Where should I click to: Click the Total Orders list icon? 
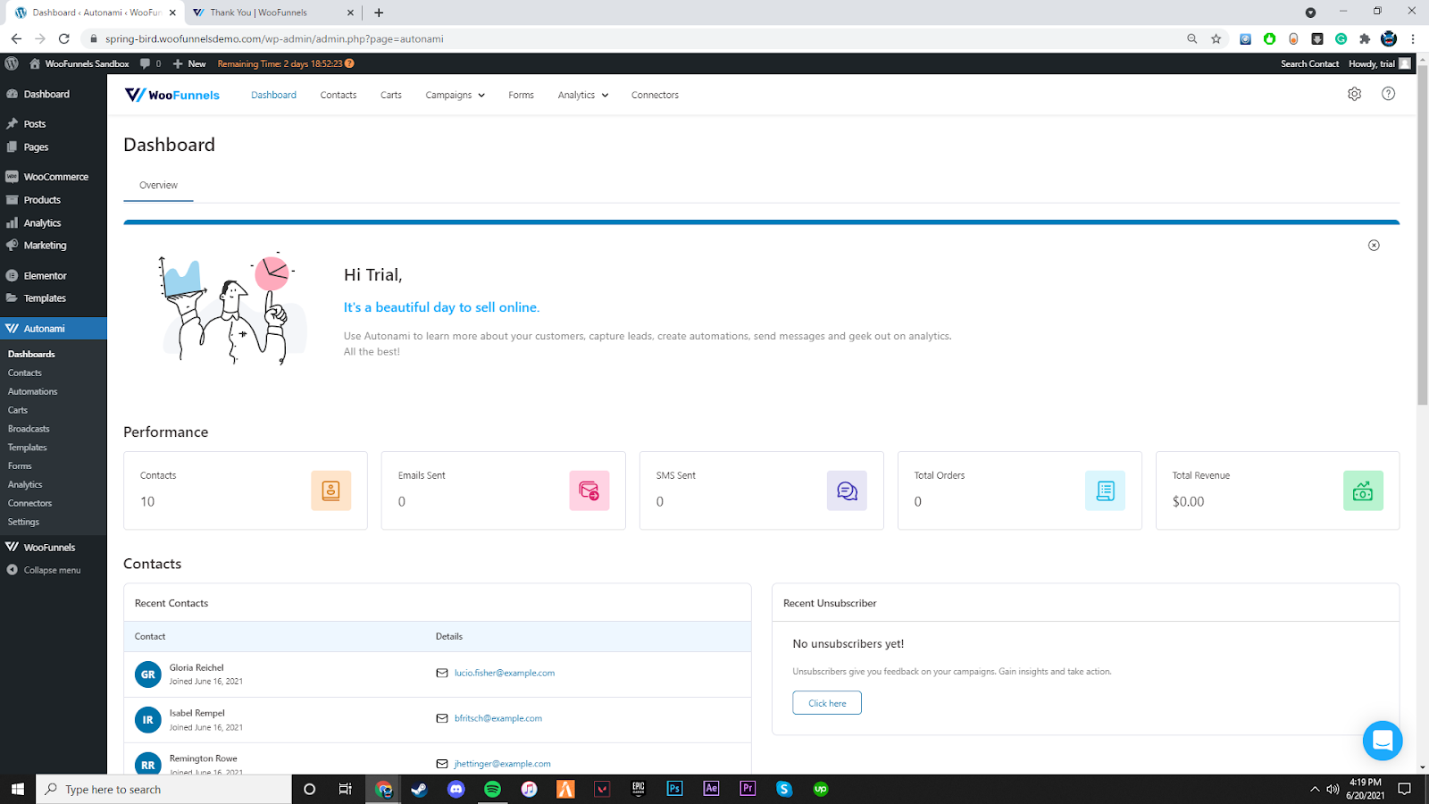tap(1105, 490)
